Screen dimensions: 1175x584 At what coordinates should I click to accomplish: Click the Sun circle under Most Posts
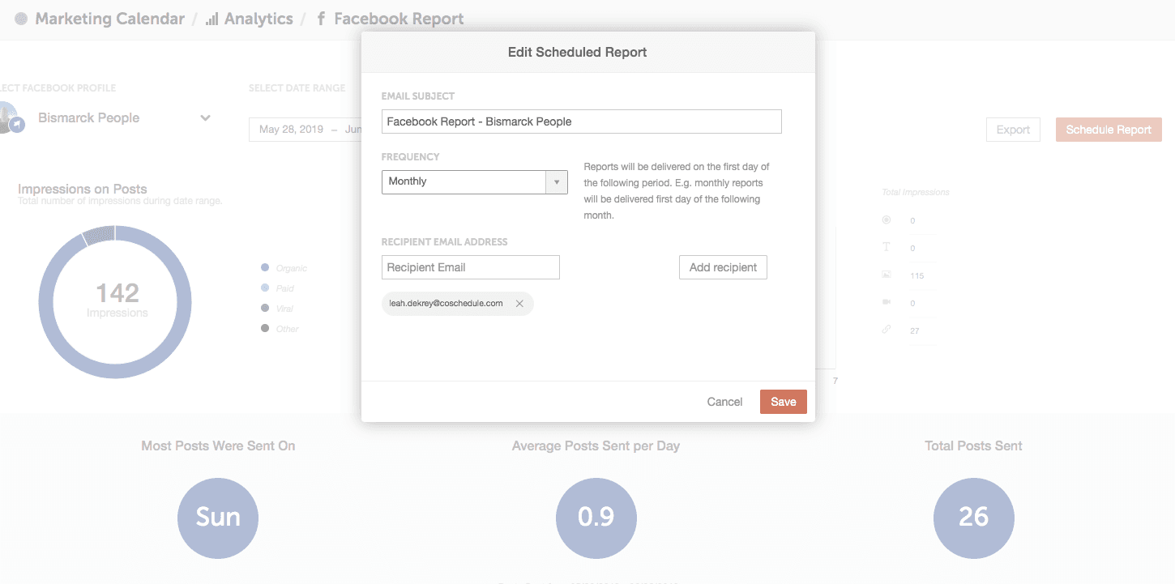click(x=218, y=518)
